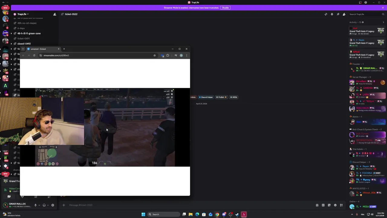
Task: Open the browser Extensions puzzle icon
Action: [x=168, y=55]
